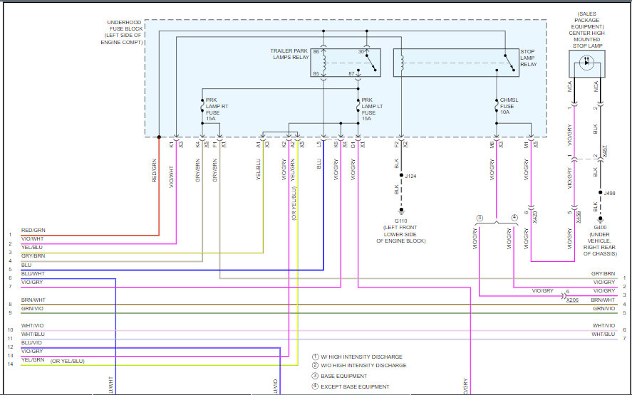632x395 pixels.
Task: Click the SALES PACKAGE EQUIPMENT note
Action: 587,20
